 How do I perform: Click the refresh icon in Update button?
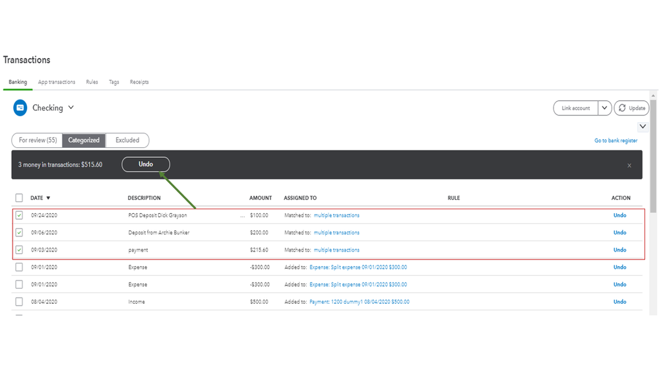[622, 108]
